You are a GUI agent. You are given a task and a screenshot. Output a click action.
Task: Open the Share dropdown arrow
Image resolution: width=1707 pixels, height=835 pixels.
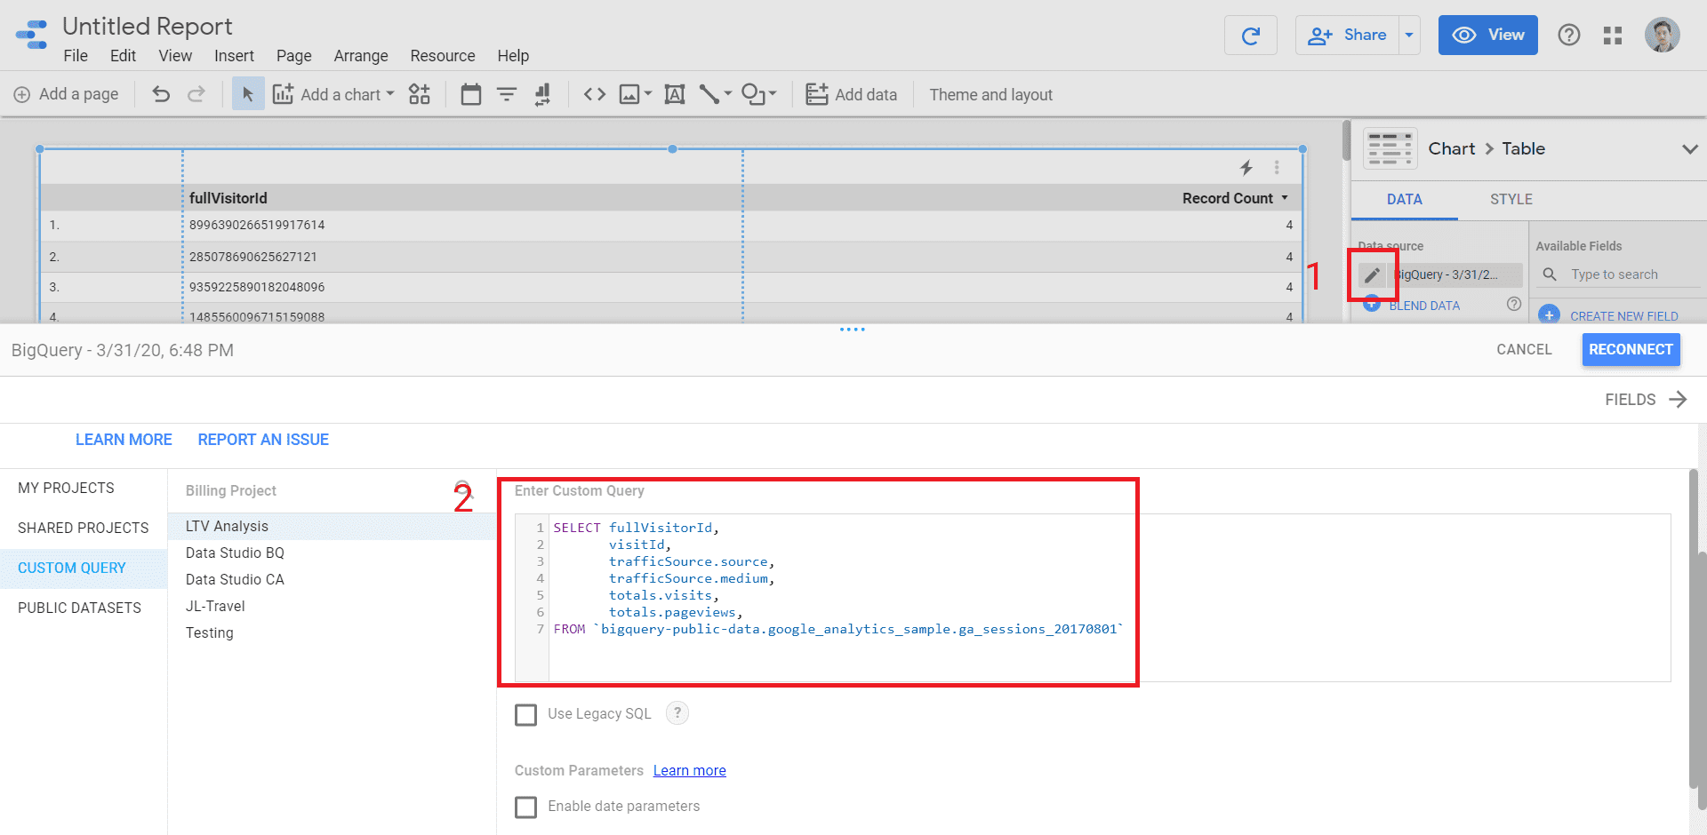click(x=1409, y=36)
